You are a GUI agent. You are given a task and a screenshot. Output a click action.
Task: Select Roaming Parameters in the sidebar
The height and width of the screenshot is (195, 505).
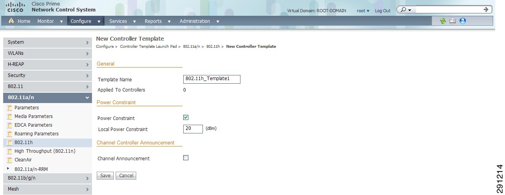click(36, 134)
